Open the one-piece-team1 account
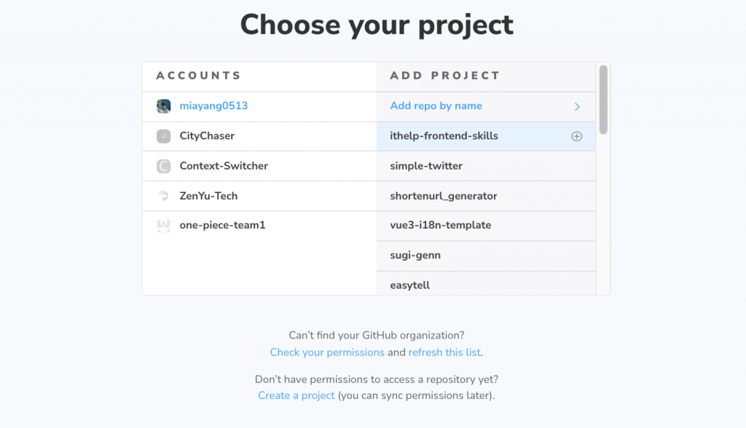The image size is (746, 428). click(222, 226)
